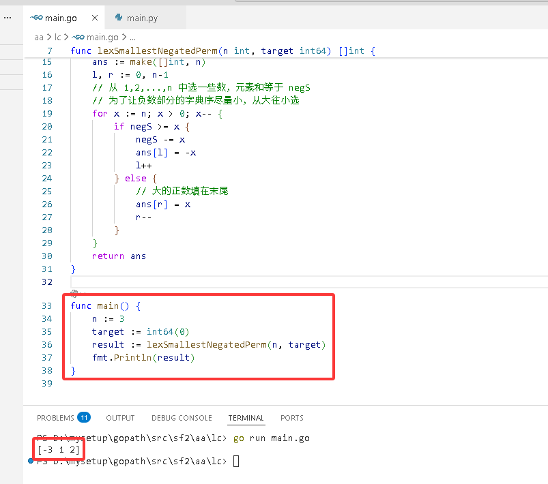
Task: Click the Chinese comment on line 17
Action: (201, 87)
